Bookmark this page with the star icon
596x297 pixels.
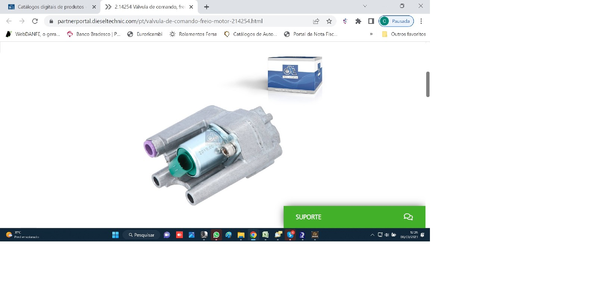[x=329, y=21]
